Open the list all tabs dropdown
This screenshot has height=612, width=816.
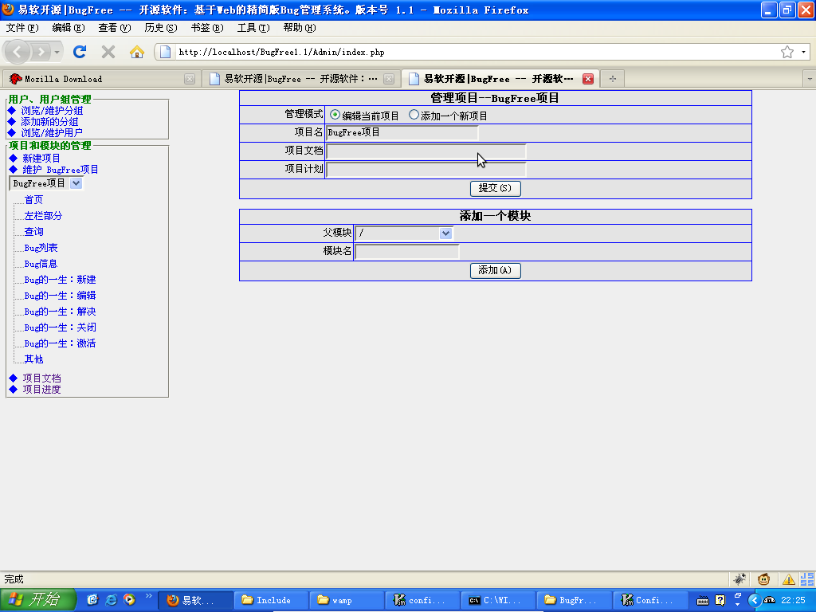click(x=810, y=79)
